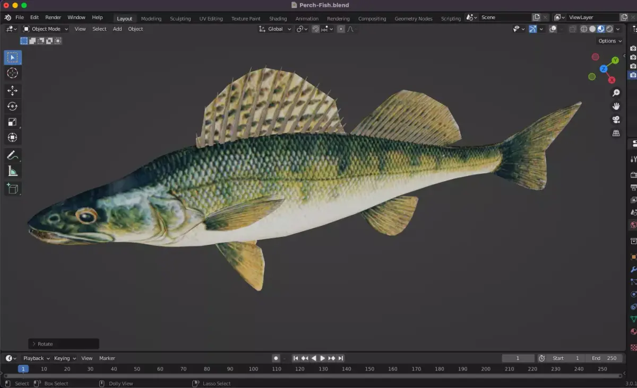Click the End frame 250 field
The height and width of the screenshot is (388, 637).
click(605, 358)
